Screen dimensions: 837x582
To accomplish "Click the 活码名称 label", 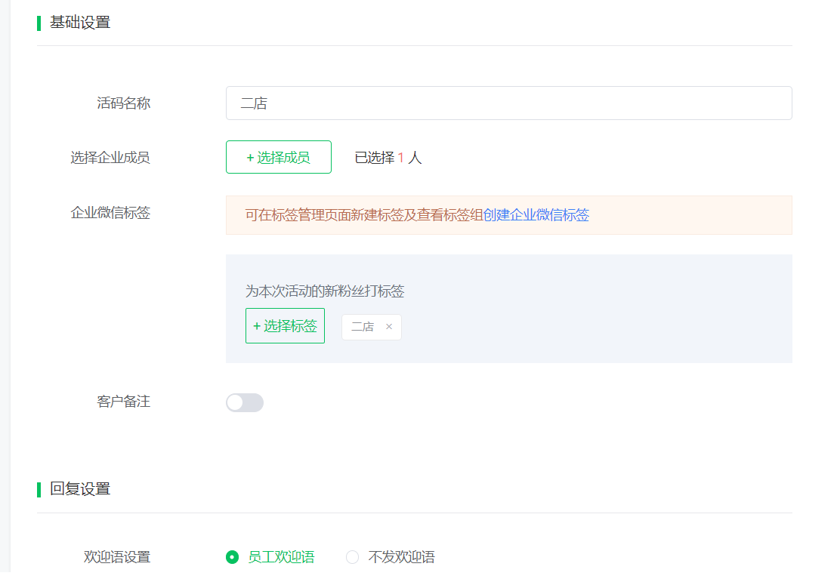I will coord(124,103).
